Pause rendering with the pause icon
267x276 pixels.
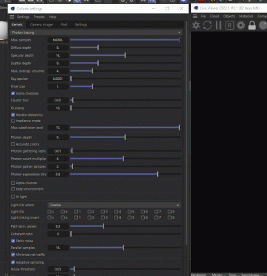[x=219, y=26]
